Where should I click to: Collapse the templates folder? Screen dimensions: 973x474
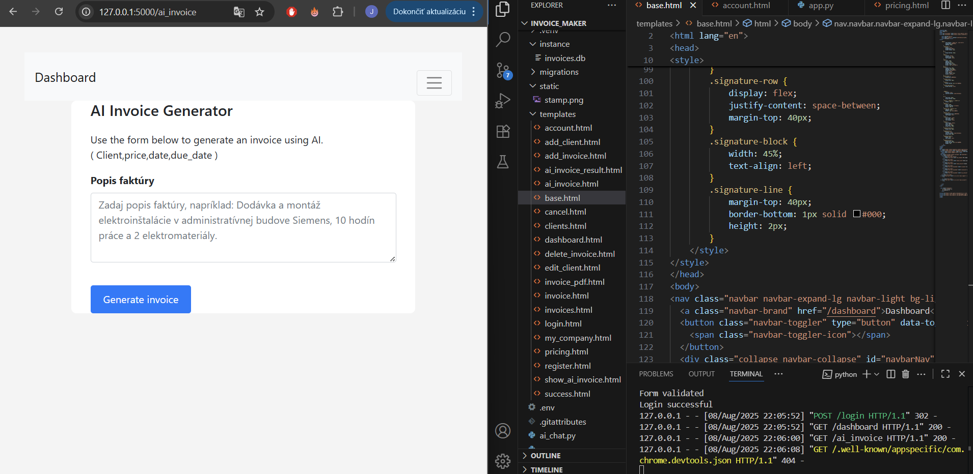(557, 114)
